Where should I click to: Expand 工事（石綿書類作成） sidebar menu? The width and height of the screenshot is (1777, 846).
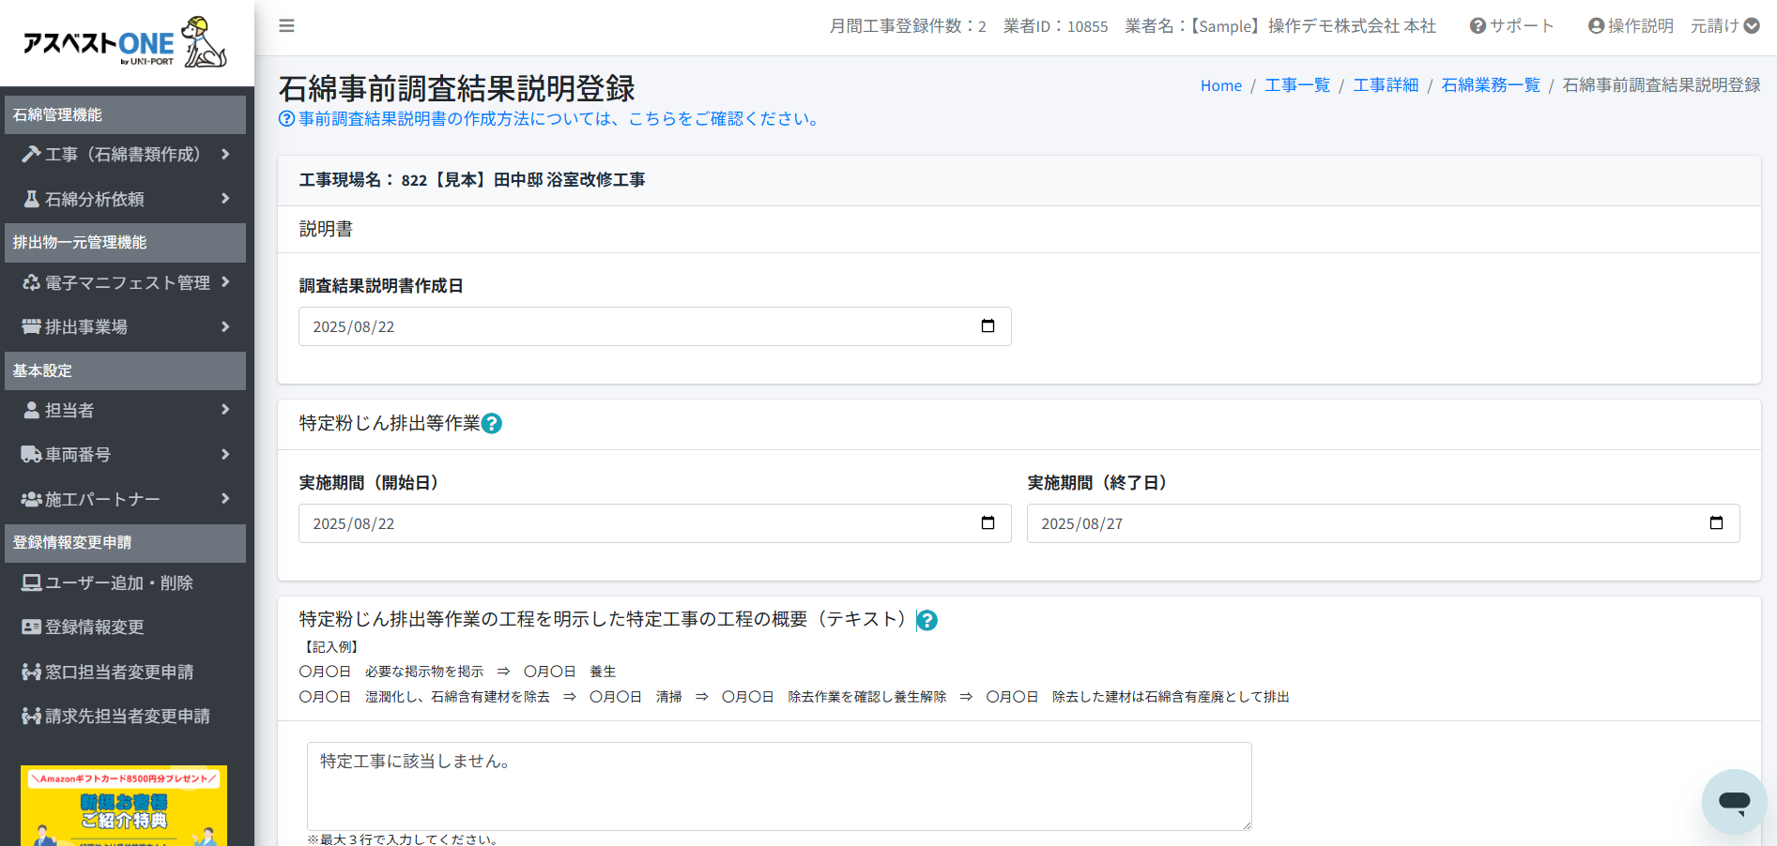click(125, 155)
